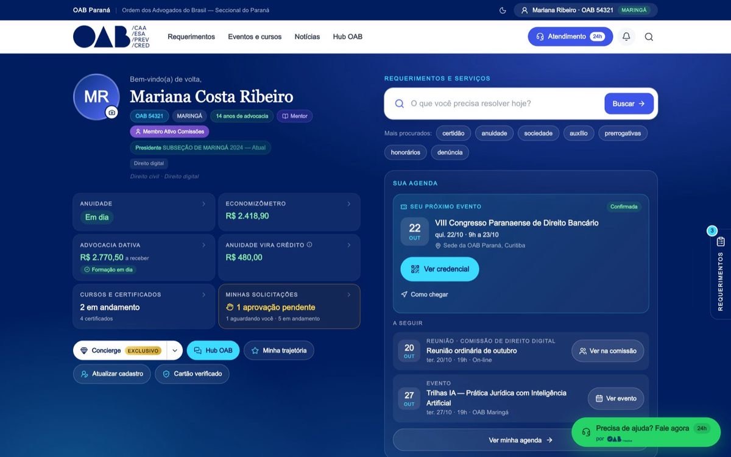Click Precisa de ajuda? Fale agora
The image size is (731, 457).
pos(646,432)
